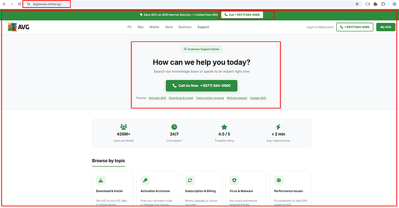The width and height of the screenshot is (399, 208).
Task: Click the browser back arrow
Action: (4, 4)
